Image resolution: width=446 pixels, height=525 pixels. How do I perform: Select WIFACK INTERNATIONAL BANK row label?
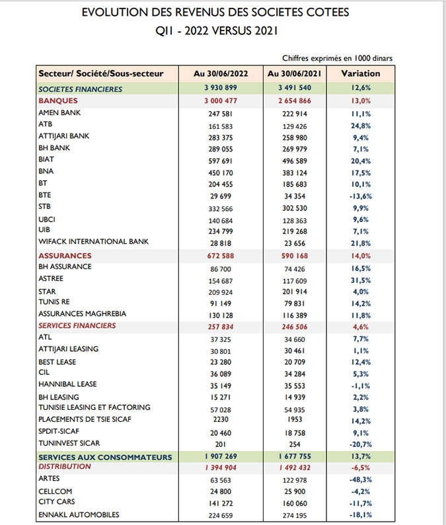pyautogui.click(x=93, y=241)
